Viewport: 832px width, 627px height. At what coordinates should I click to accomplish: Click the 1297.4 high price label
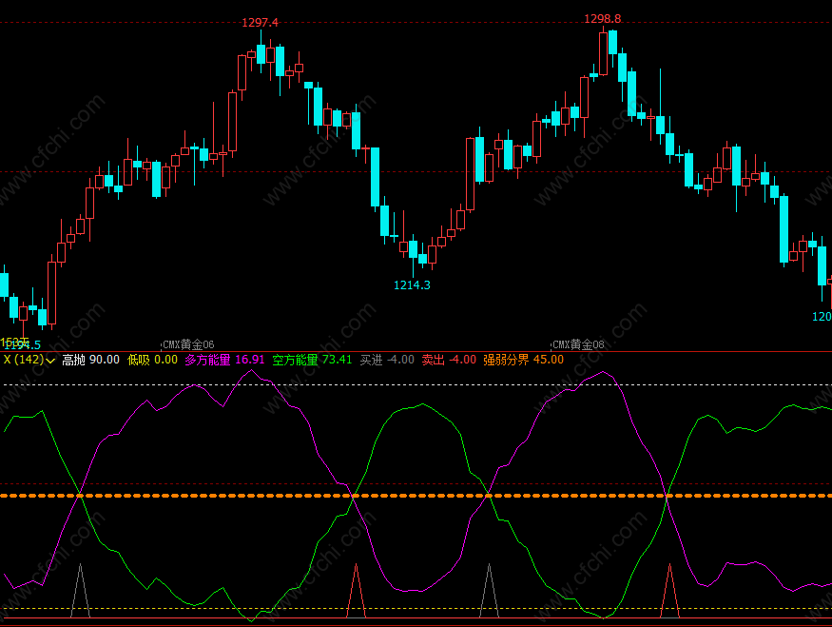coord(260,22)
